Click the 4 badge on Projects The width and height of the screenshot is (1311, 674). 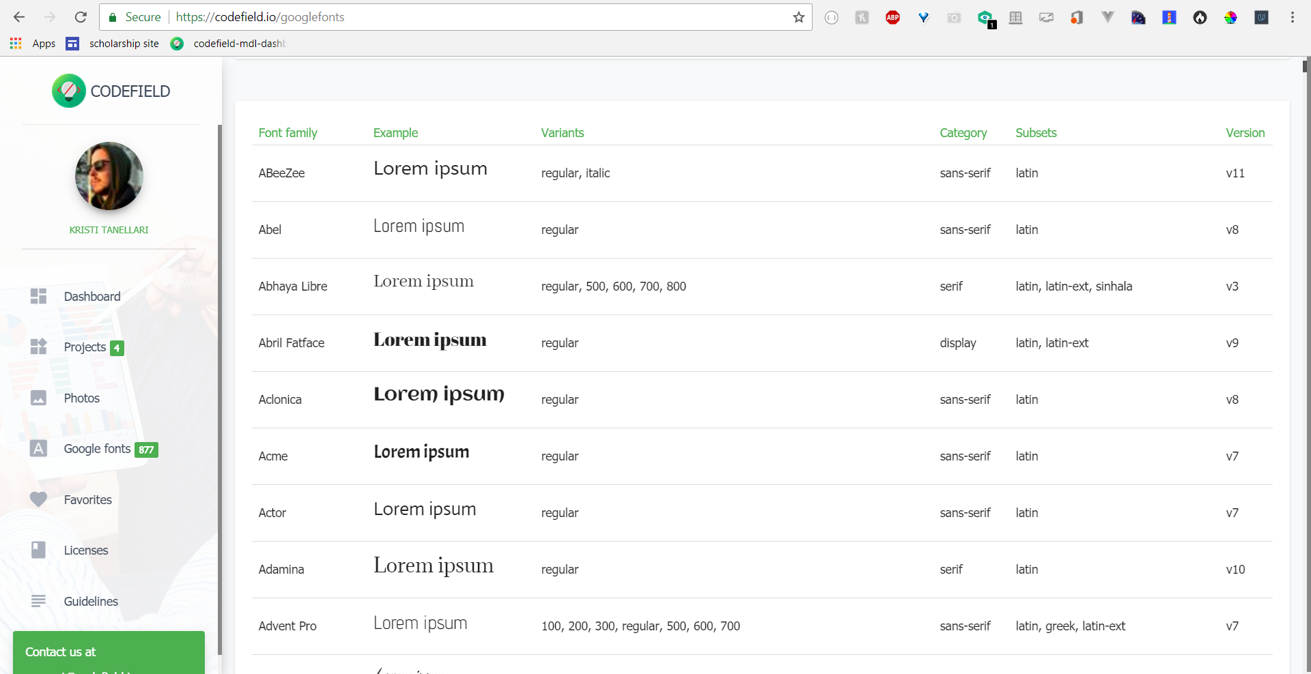tap(117, 348)
